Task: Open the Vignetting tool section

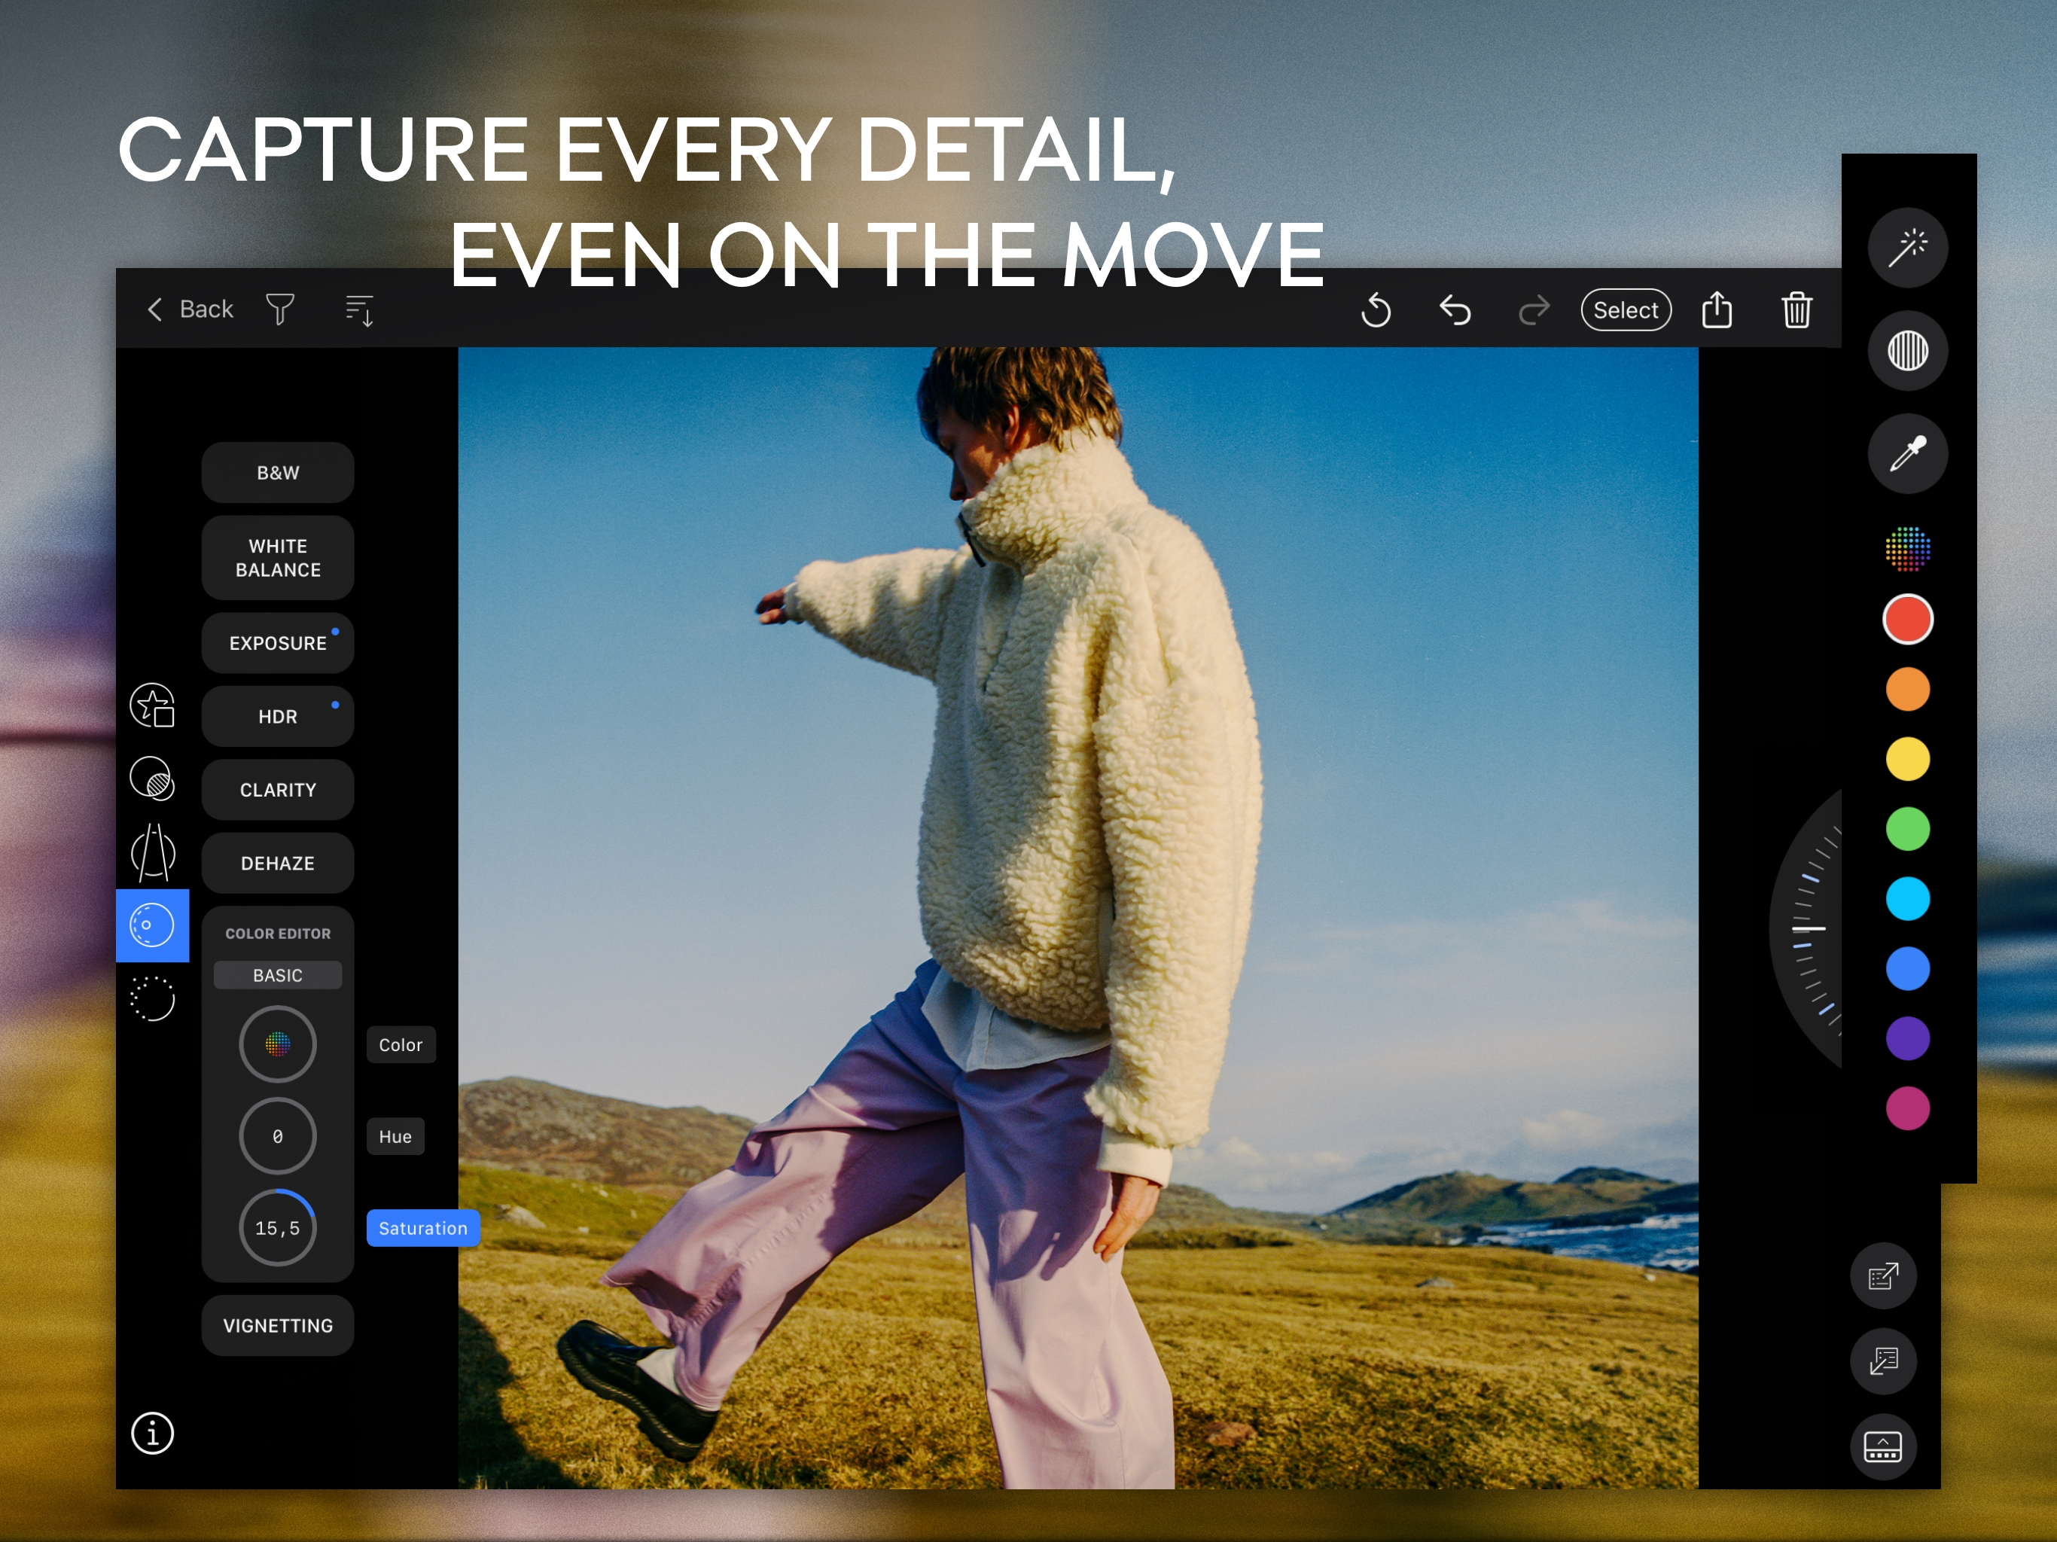Action: 277,1325
